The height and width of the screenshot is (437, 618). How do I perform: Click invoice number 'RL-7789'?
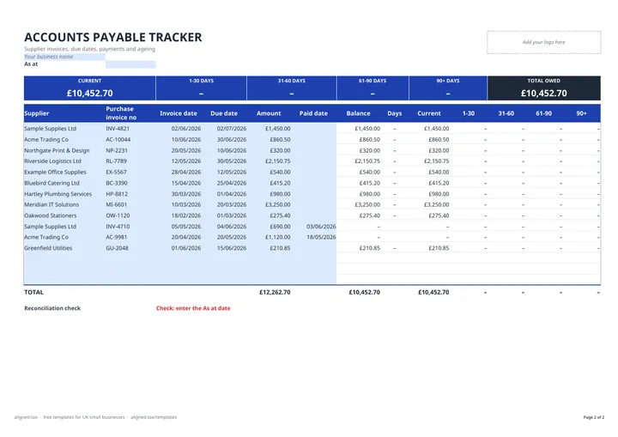click(x=116, y=161)
